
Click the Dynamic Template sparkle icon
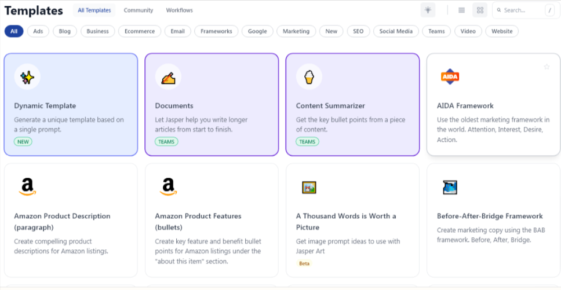[27, 77]
